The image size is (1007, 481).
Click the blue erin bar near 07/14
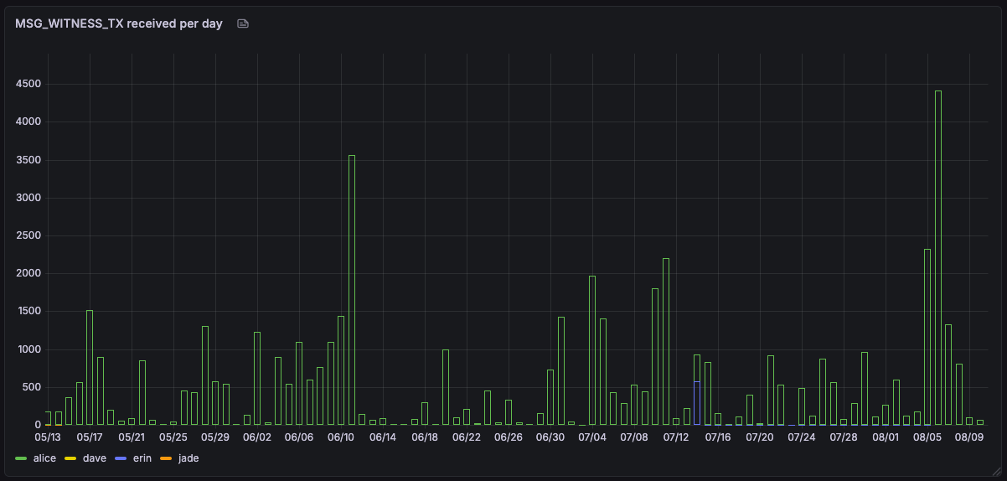tap(697, 403)
